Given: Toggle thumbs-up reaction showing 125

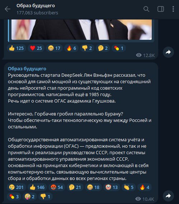Looking at the screenshot, I should 17,48.
